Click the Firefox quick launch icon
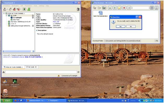This screenshot has width=164, height=103. pos(16,101)
